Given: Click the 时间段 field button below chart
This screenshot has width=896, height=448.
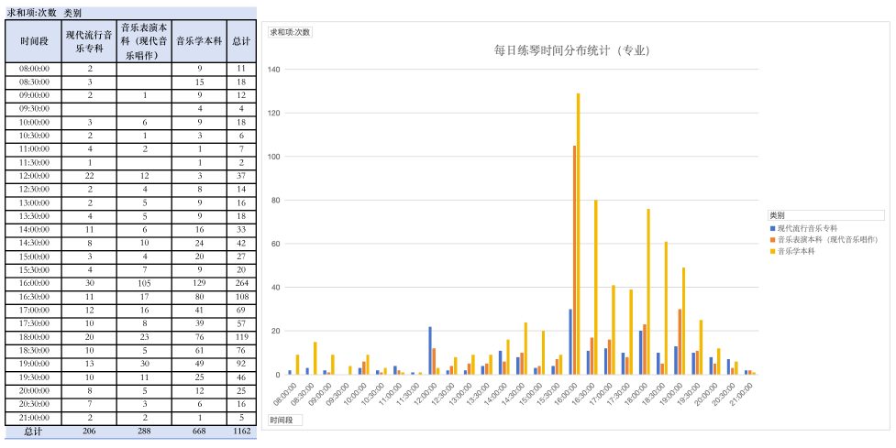Looking at the screenshot, I should 284,421.
